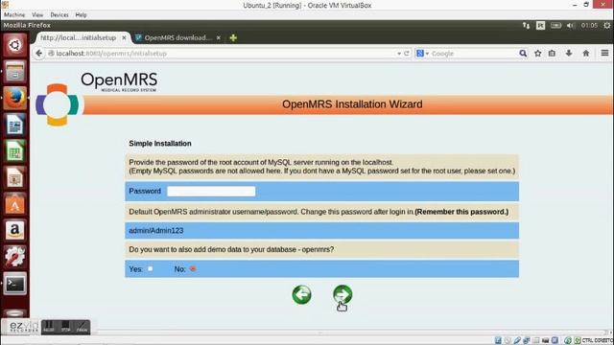Go to Firefox home page icon
The width and height of the screenshot is (614, 345).
586,54
